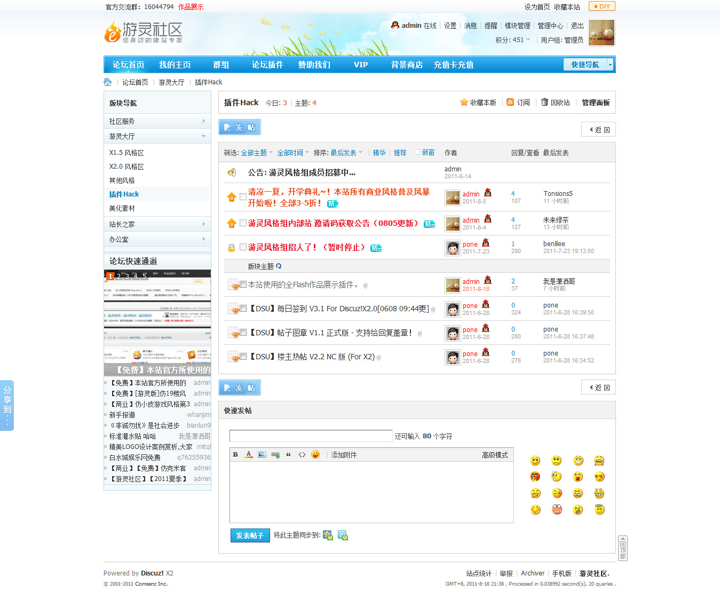Image resolution: width=720 pixels, height=615 pixels.
Task: Open the VIP nav tab
Action: pyautogui.click(x=361, y=65)
